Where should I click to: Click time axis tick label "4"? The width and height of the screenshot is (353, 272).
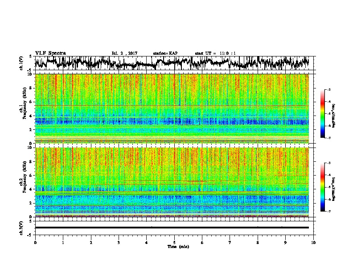[147, 243]
